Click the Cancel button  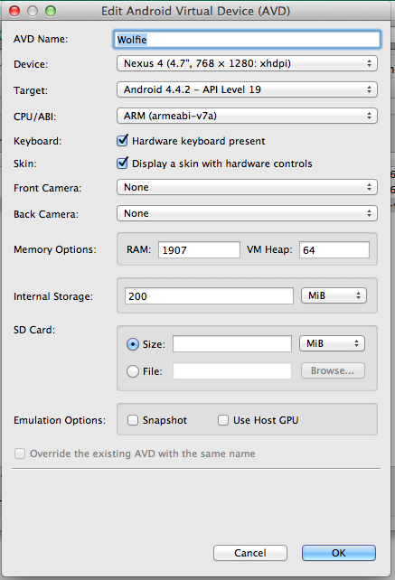coord(250,553)
